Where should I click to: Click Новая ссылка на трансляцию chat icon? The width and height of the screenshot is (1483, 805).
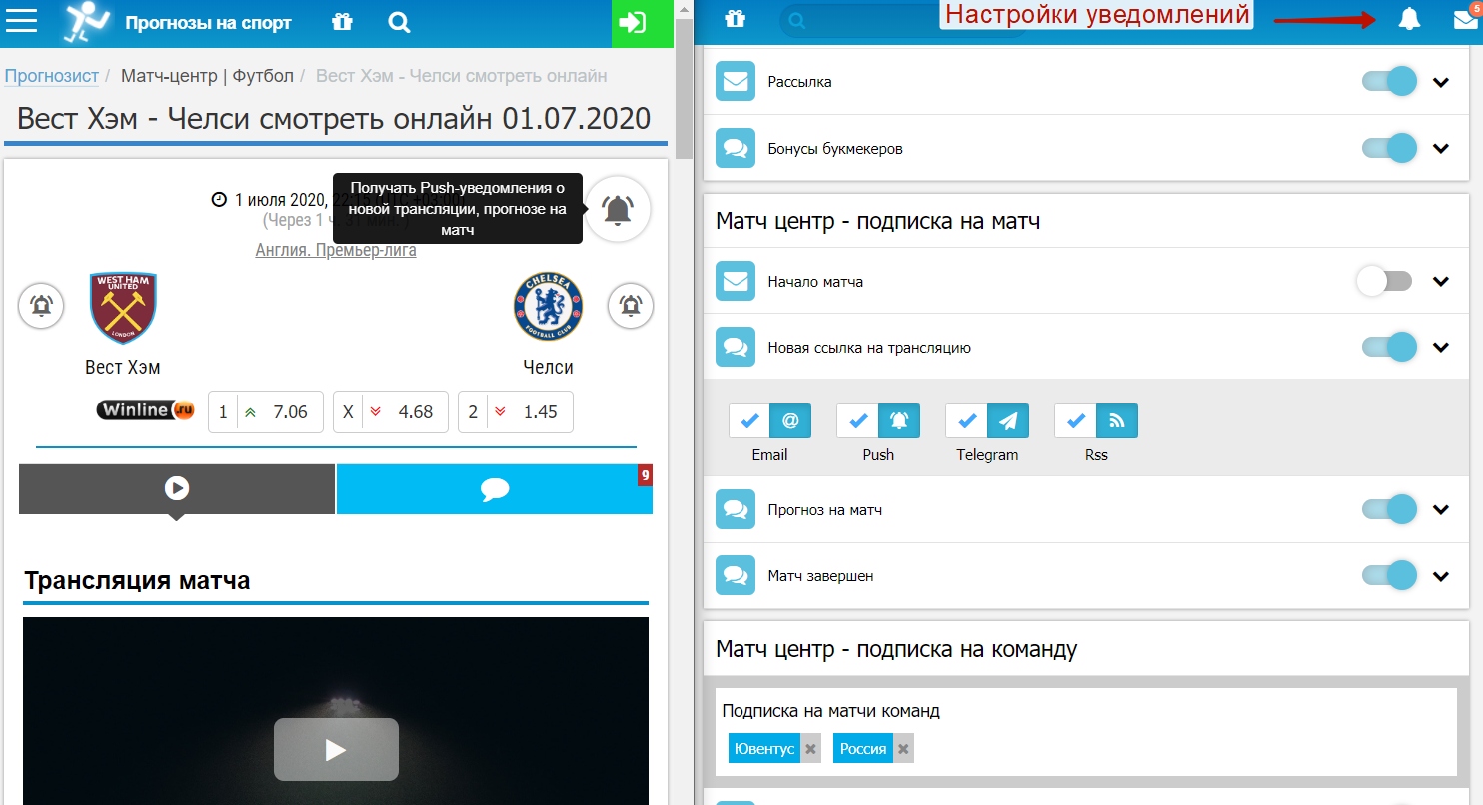[x=736, y=347]
